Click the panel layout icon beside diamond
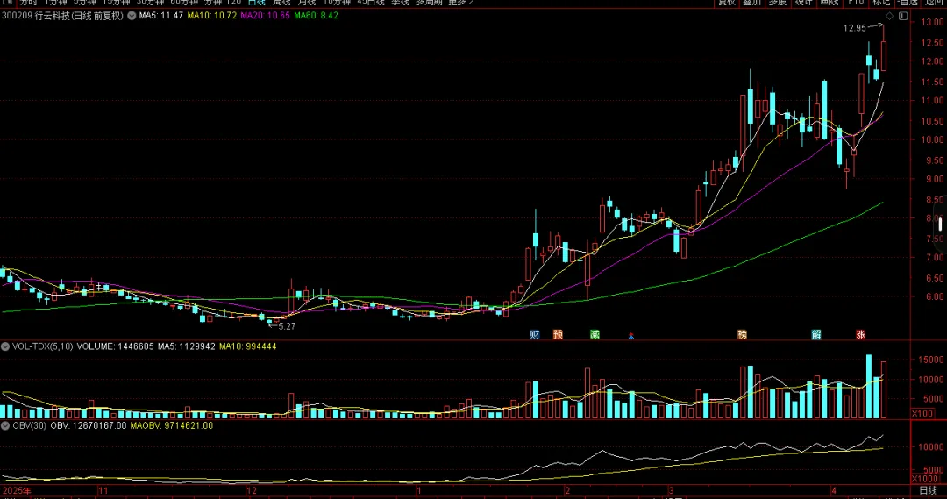The height and width of the screenshot is (499, 947). click(x=903, y=16)
